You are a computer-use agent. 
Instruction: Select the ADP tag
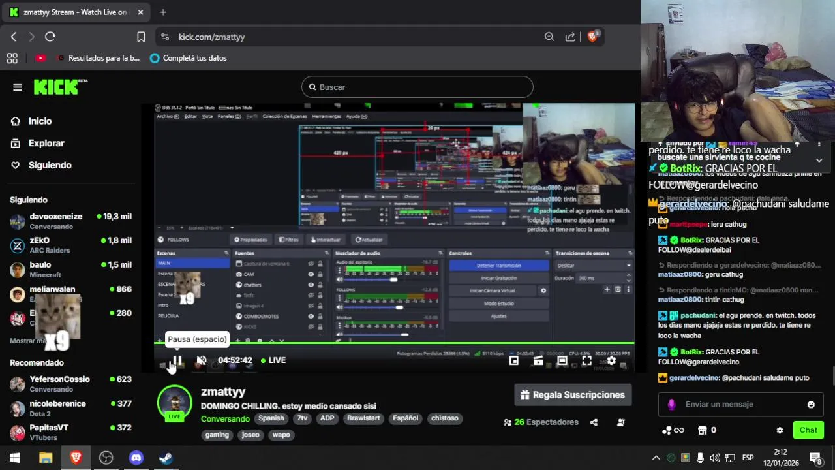coord(327,418)
